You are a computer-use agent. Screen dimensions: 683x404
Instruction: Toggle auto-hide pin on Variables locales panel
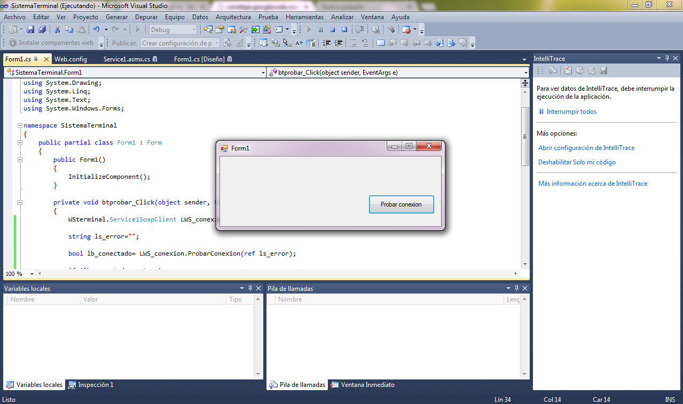click(x=250, y=288)
